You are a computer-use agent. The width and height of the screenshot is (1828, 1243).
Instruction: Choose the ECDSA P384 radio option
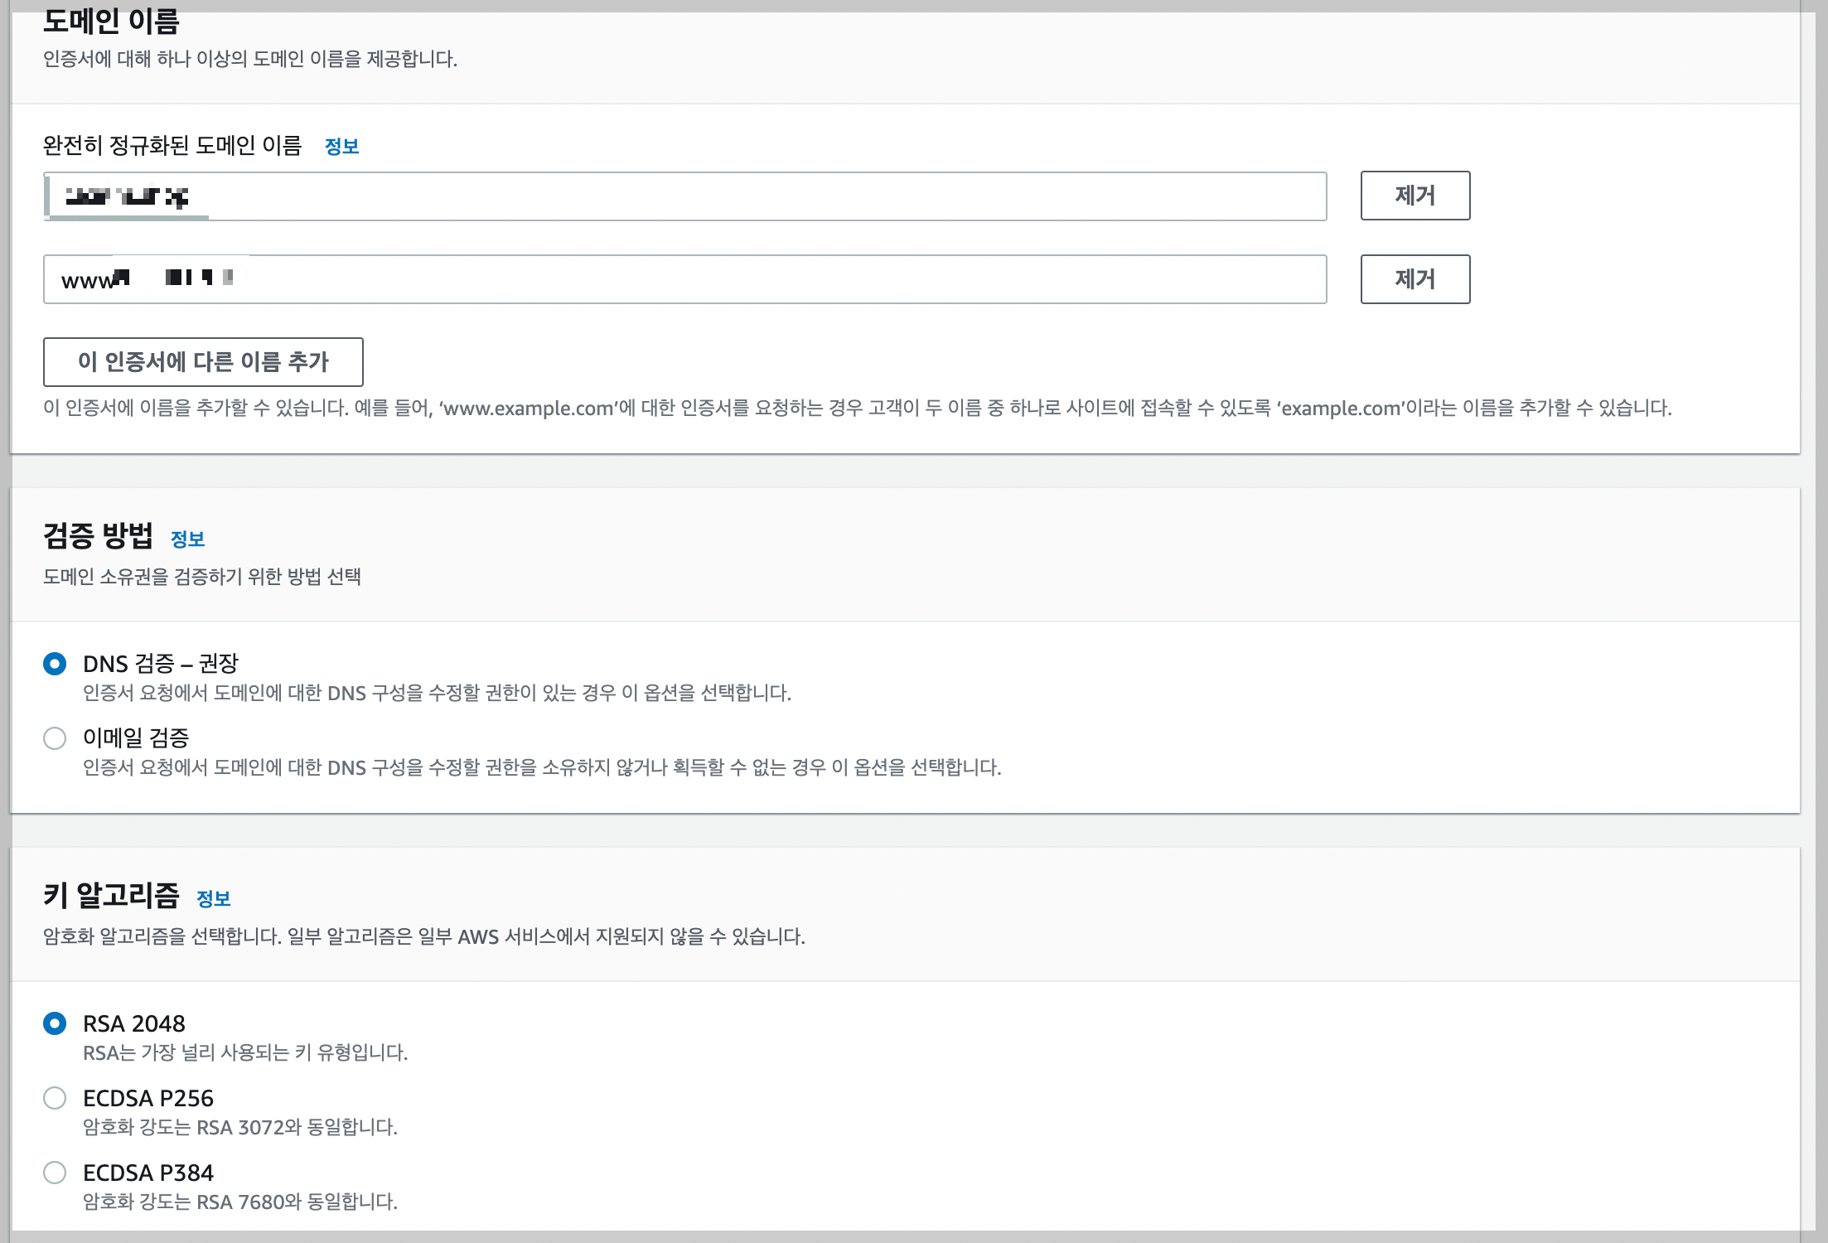click(x=55, y=1173)
